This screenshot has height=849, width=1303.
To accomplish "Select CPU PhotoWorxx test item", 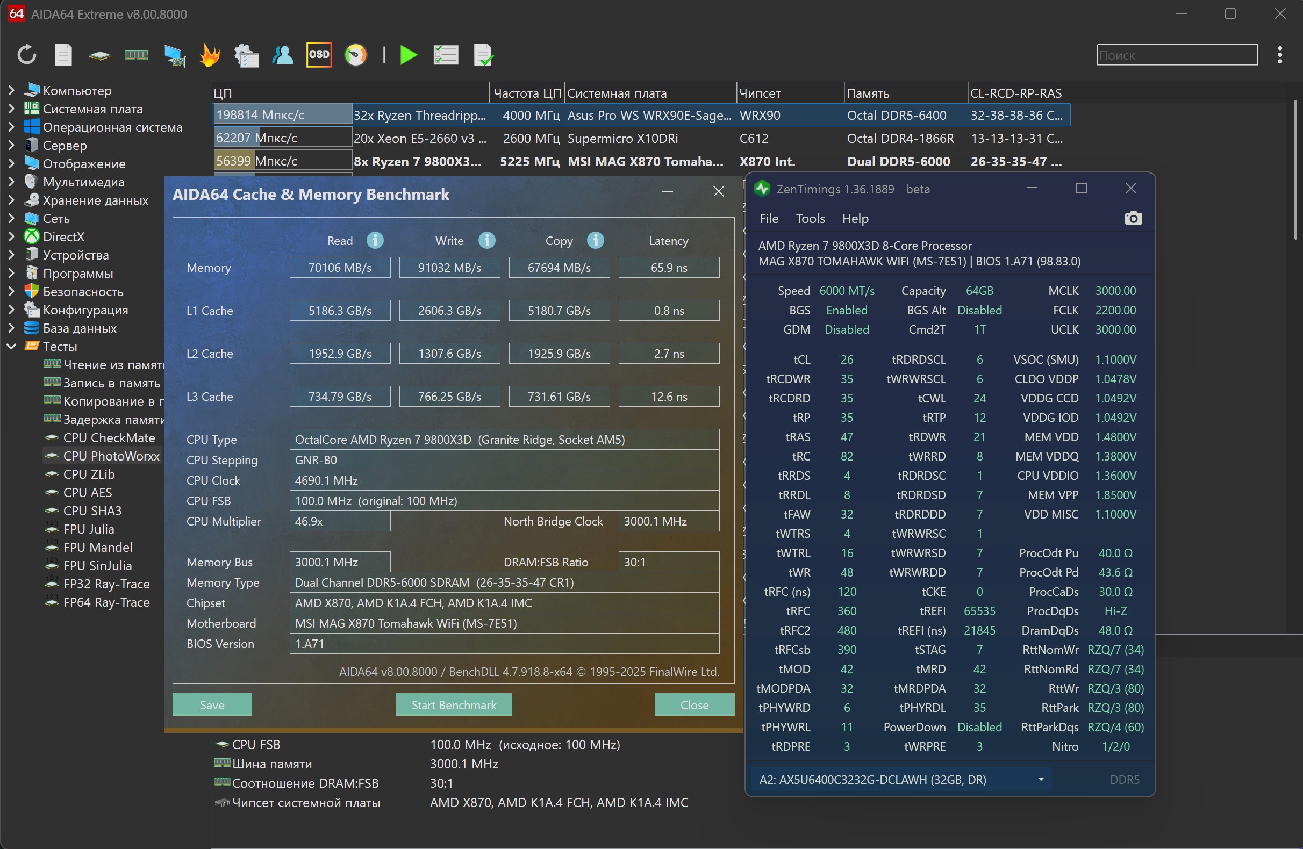I will point(111,456).
